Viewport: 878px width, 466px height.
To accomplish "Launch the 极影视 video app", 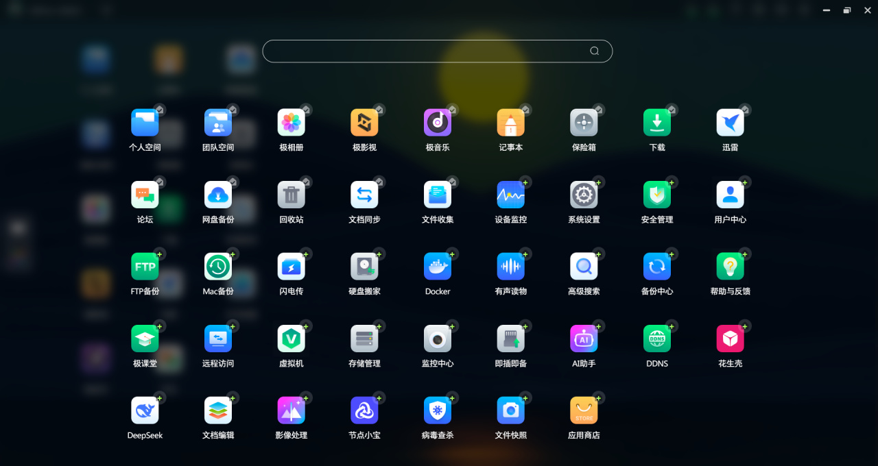I will [x=364, y=123].
